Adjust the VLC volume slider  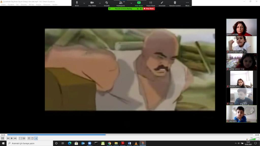[254, 139]
